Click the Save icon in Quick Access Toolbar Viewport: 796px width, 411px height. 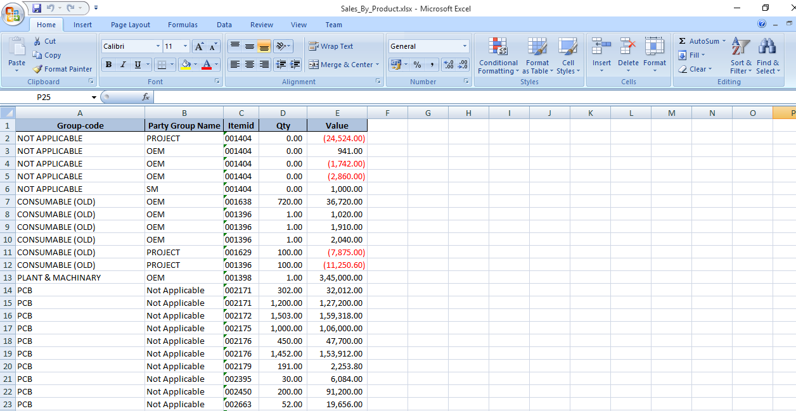click(x=37, y=8)
